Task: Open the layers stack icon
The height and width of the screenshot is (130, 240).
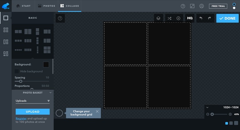Action: [158, 18]
